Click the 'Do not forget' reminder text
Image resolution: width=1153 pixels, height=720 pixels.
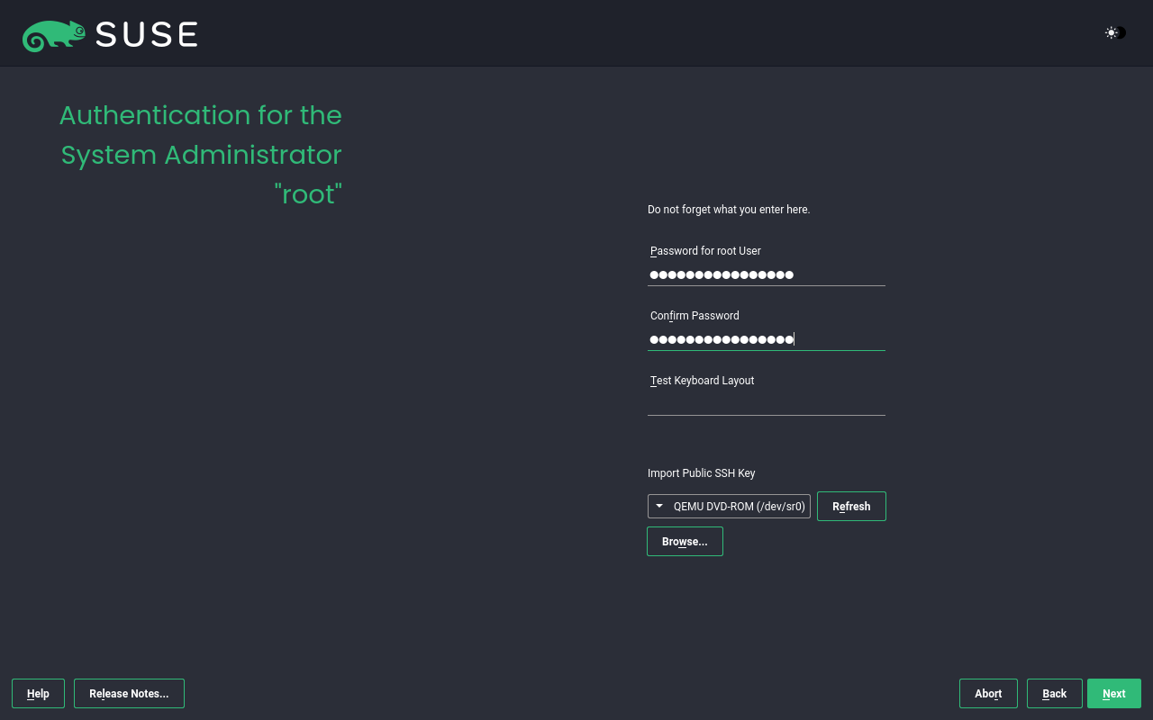(x=729, y=210)
